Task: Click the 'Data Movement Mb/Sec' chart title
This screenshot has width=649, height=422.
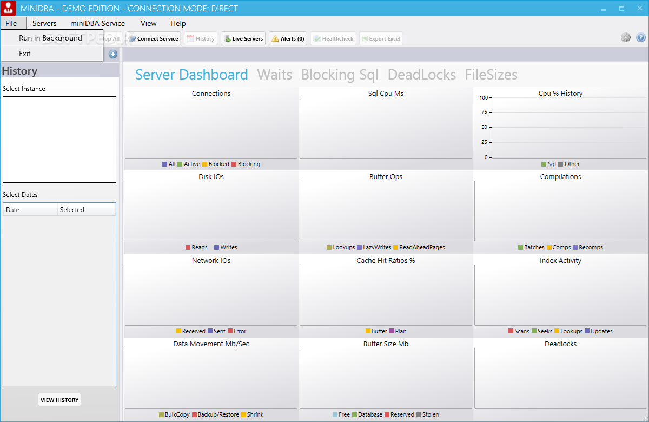Action: point(211,344)
